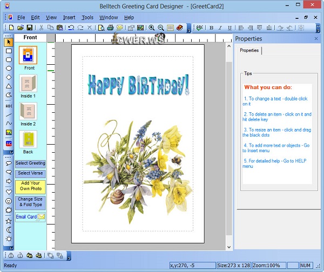The image size is (324, 272).
Task: Click the Undo arrow icon
Action: (71, 28)
